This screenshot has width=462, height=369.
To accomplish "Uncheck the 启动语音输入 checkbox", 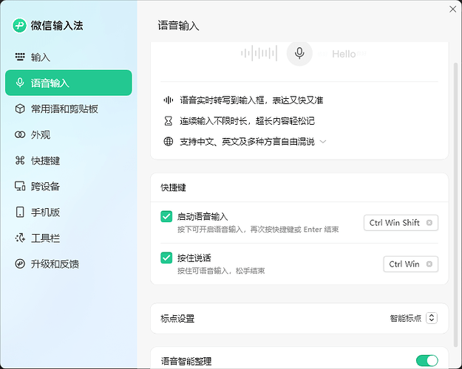I will tap(166, 216).
